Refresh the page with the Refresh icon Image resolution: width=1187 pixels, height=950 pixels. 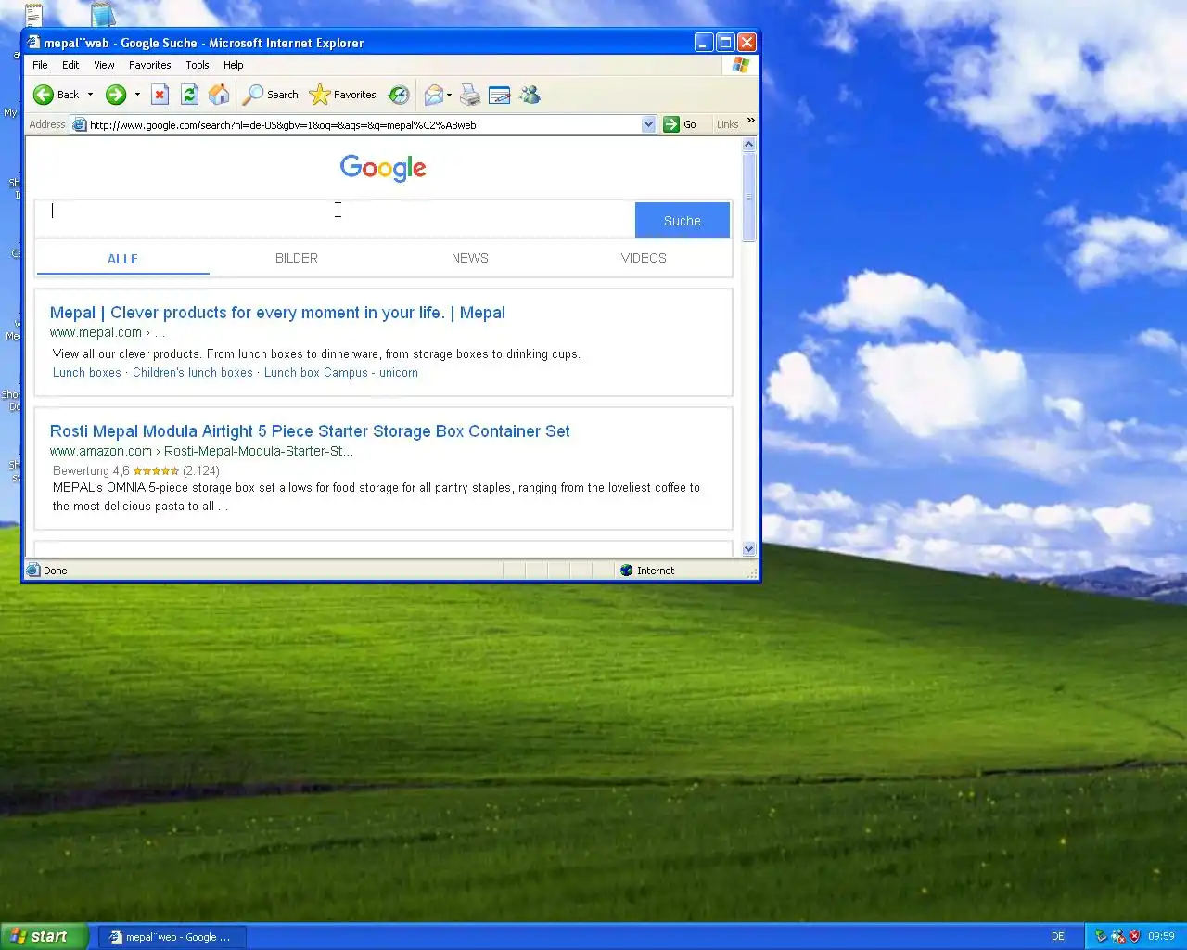189,95
